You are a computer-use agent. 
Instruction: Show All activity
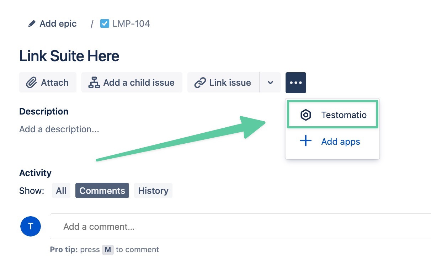tap(61, 191)
